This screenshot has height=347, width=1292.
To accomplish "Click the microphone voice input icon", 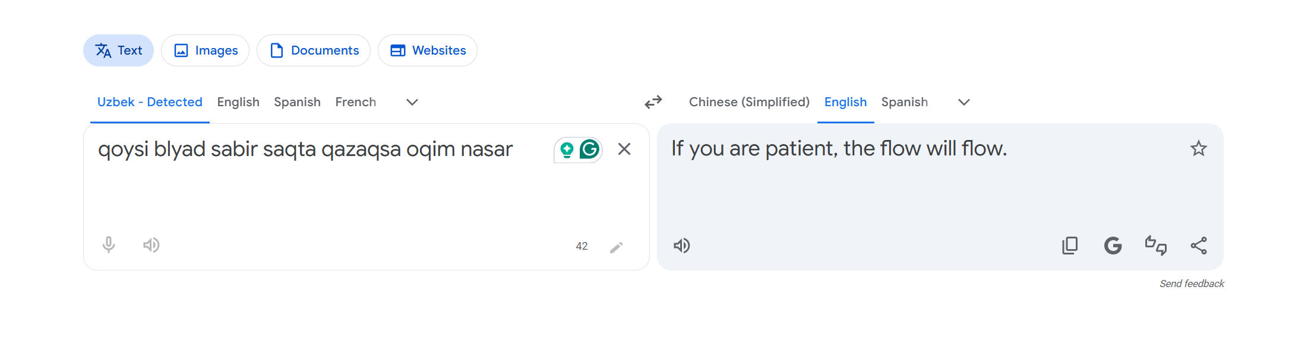I will click(108, 245).
